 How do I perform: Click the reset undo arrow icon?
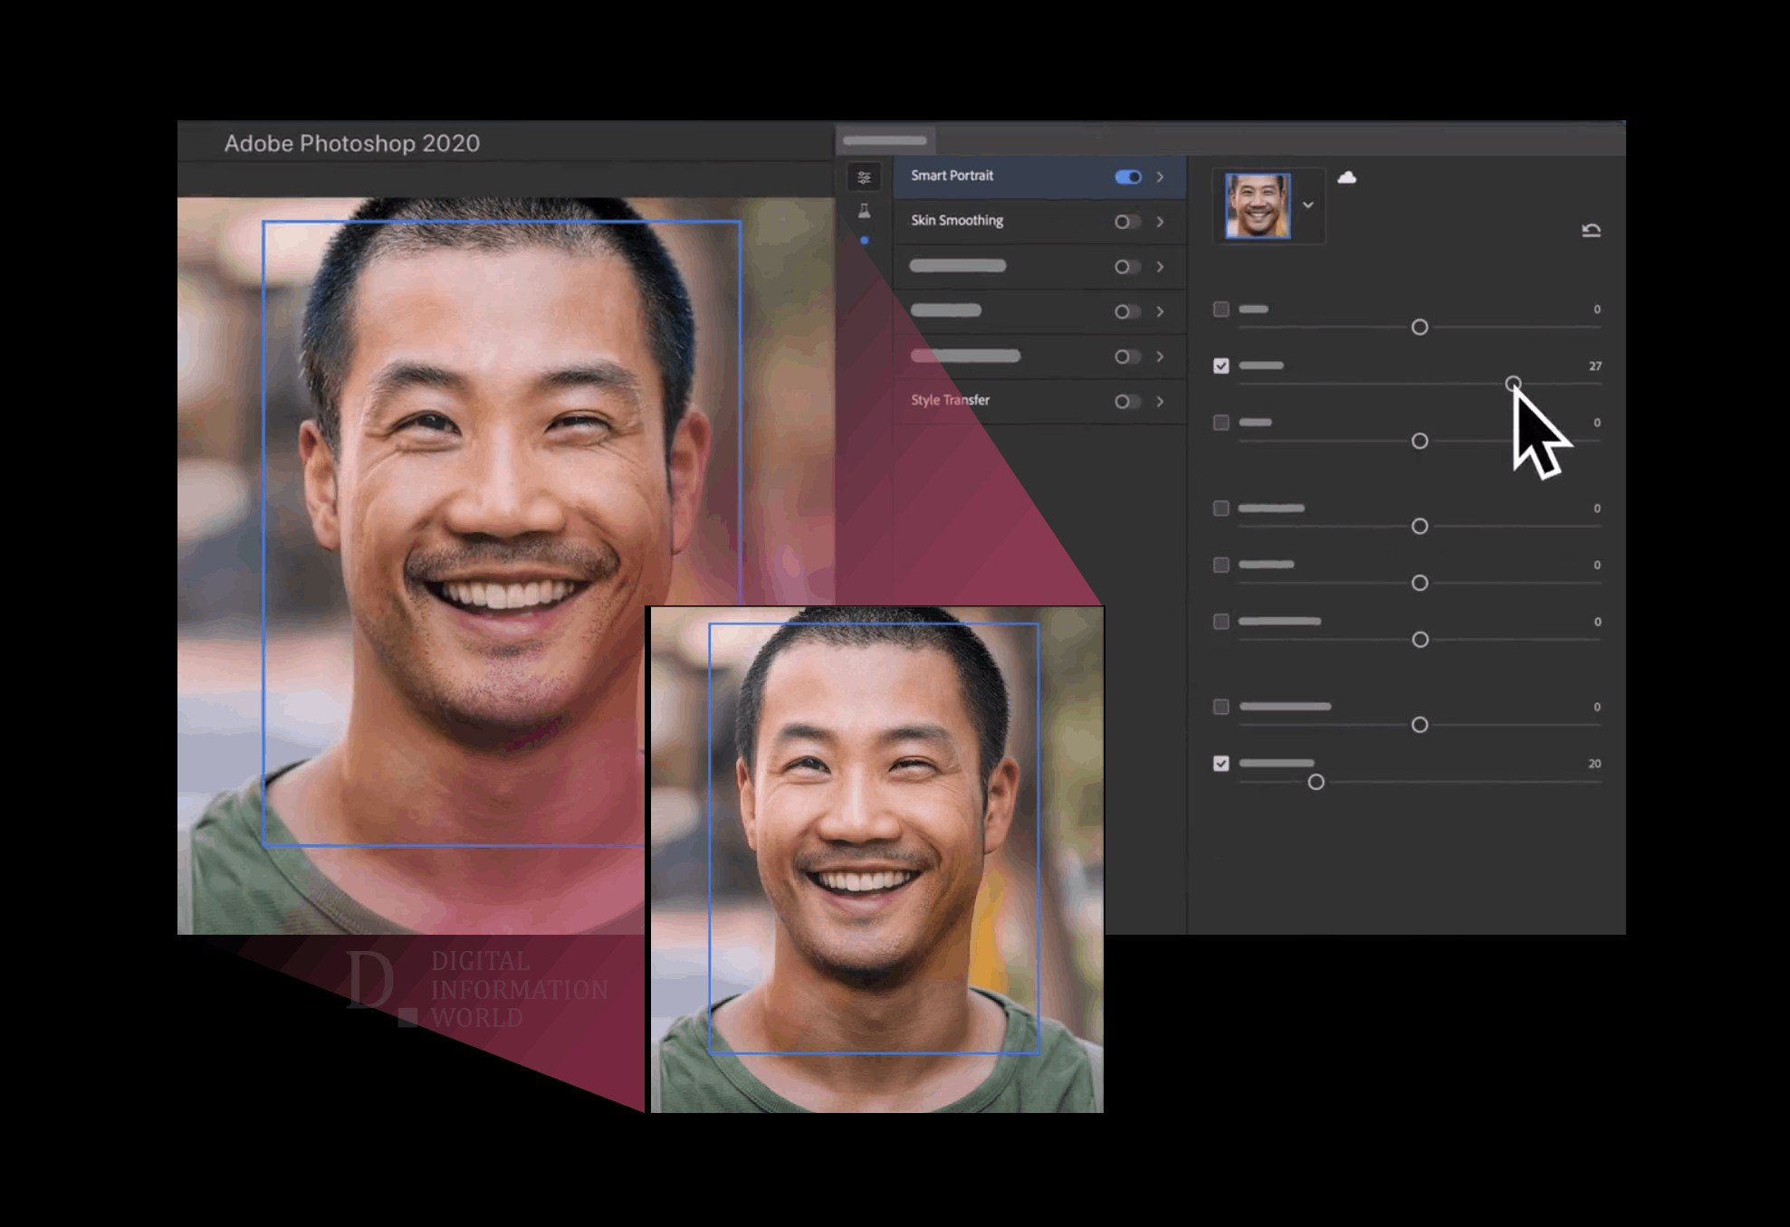pos(1591,230)
